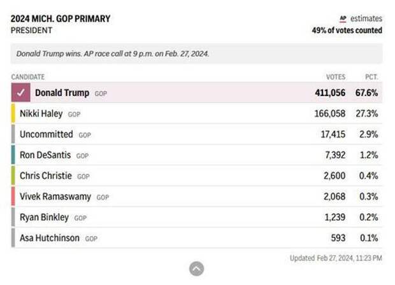
Task: Click the VOTES column header
Action: (335, 77)
